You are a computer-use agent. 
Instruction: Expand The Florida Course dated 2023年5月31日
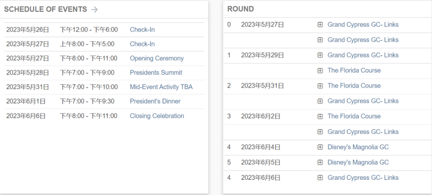click(x=320, y=86)
